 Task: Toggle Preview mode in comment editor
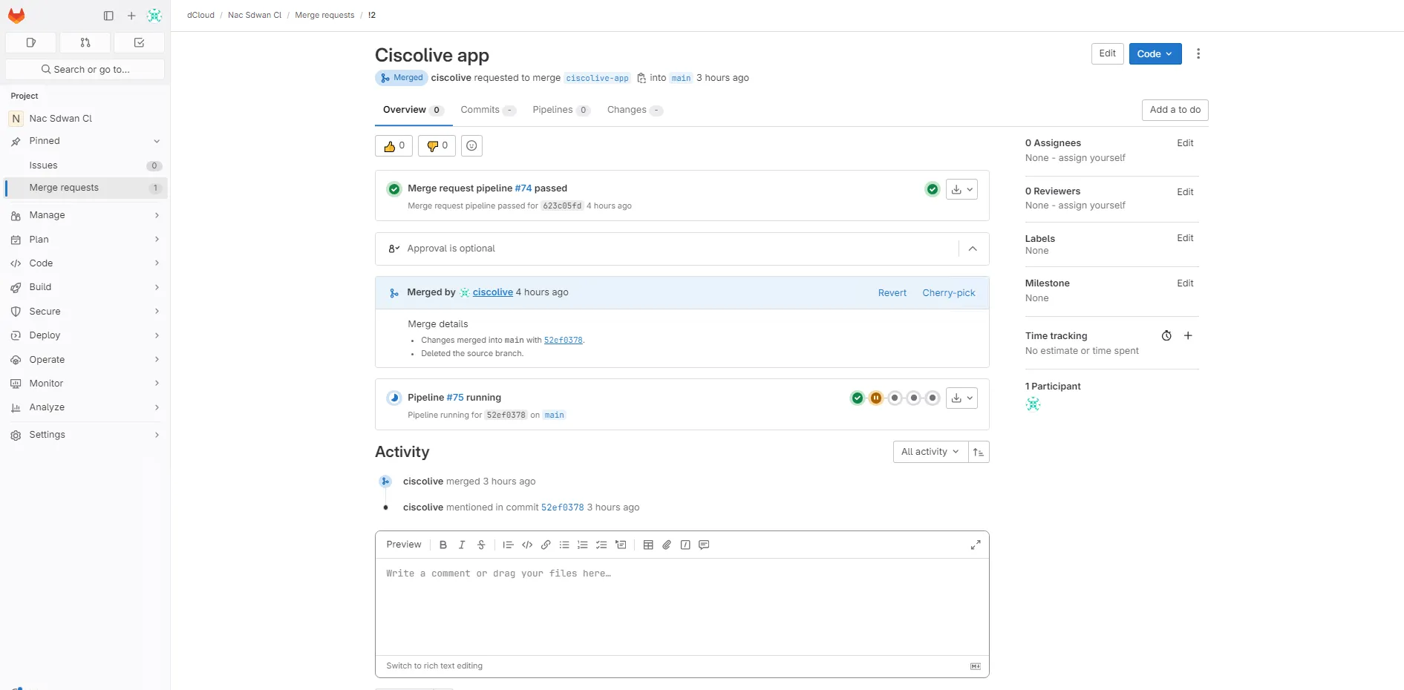click(404, 545)
